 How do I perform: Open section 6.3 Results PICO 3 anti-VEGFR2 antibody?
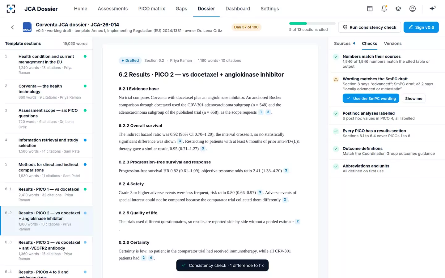coord(46,251)
